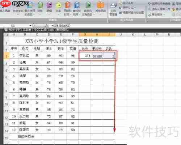Click the "数学" header cell
This screenshot has width=181, height=145.
point(61,49)
